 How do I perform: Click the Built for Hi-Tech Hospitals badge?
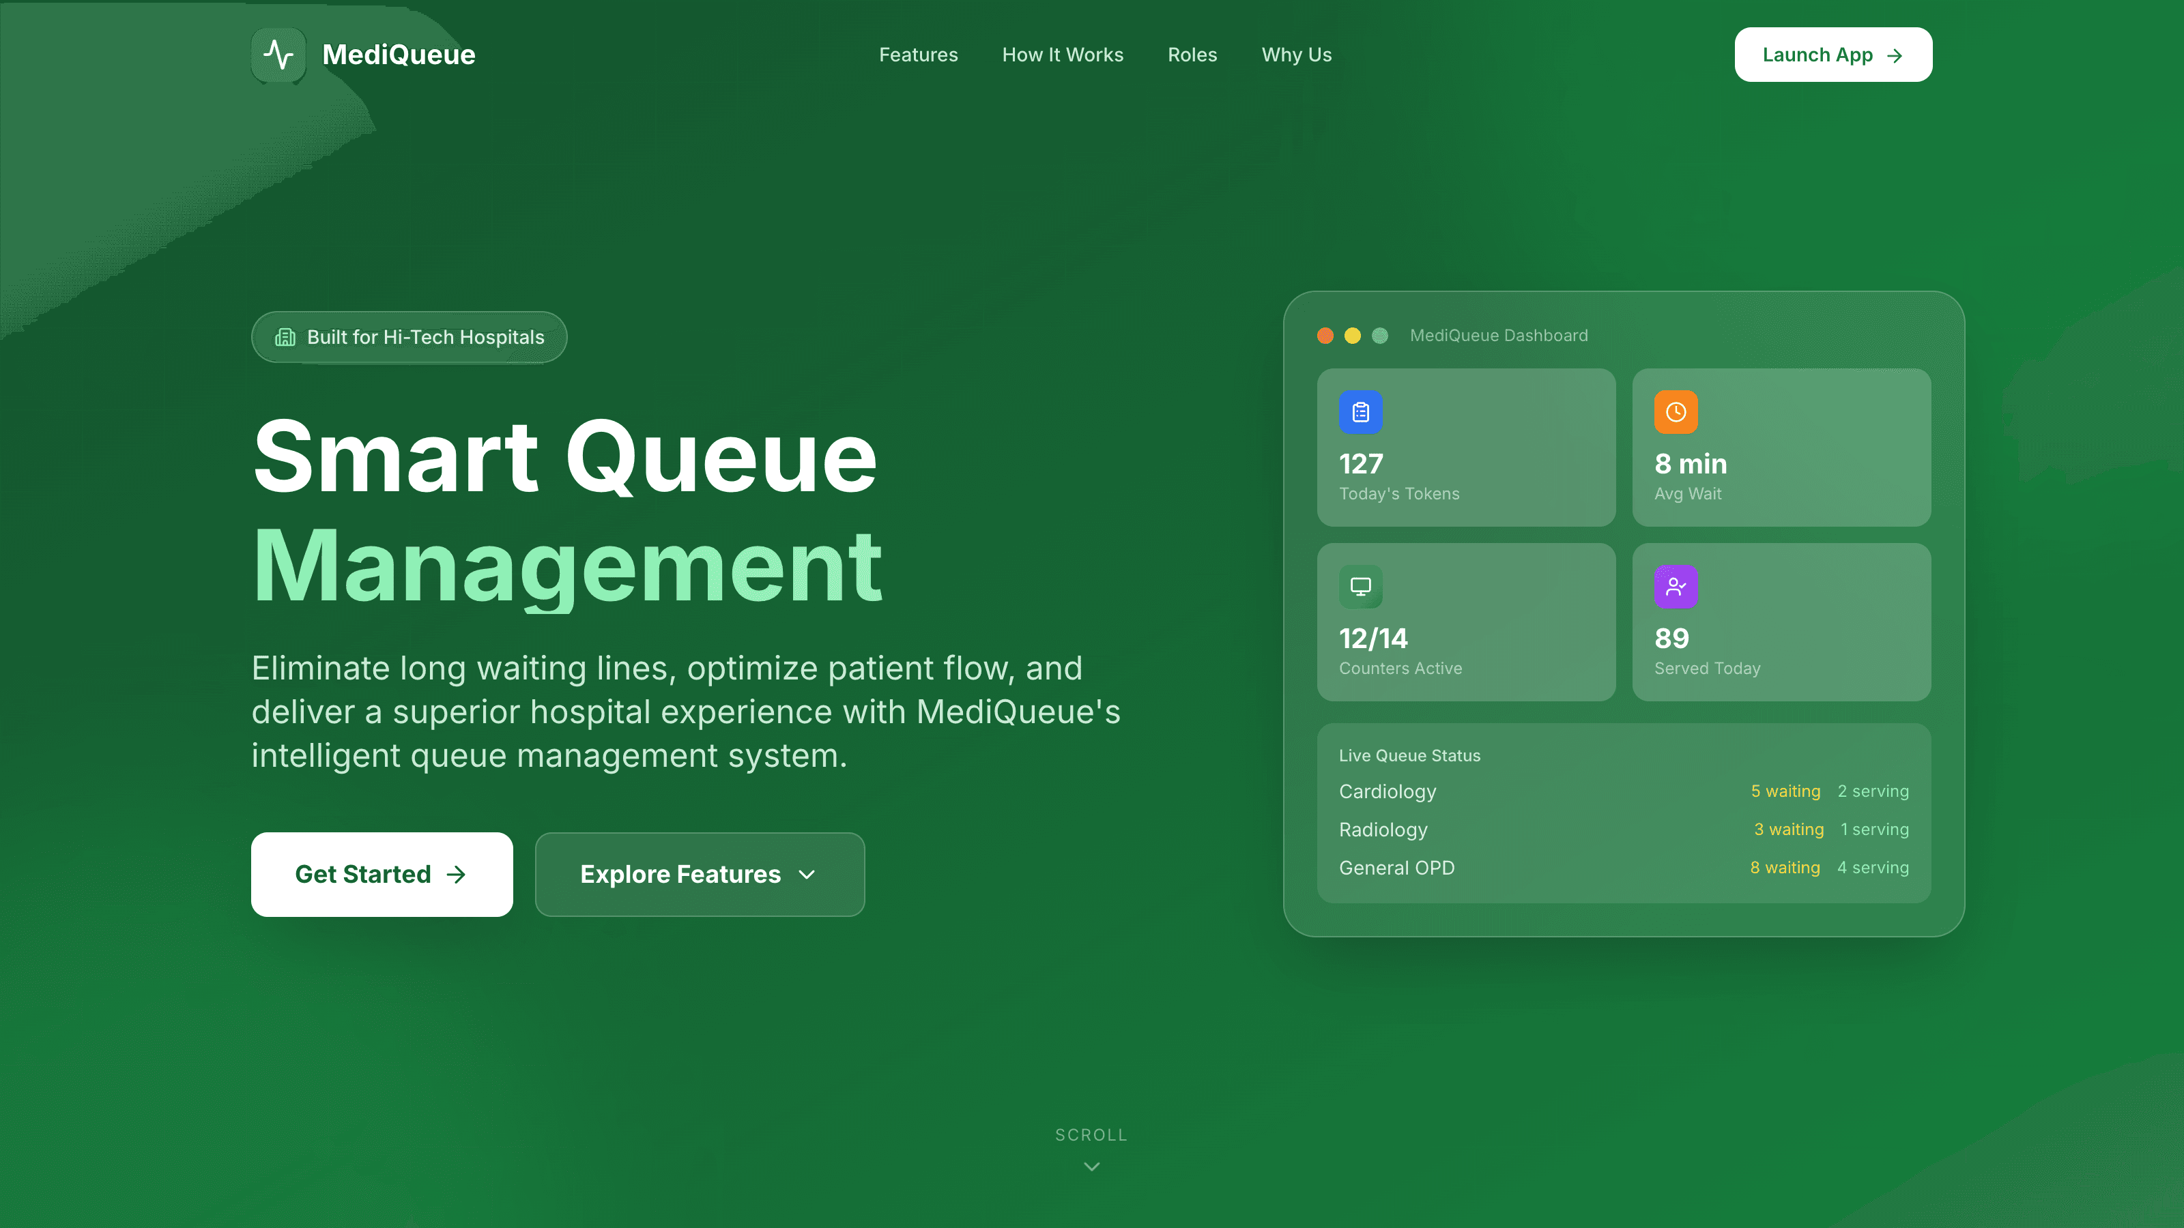[409, 337]
